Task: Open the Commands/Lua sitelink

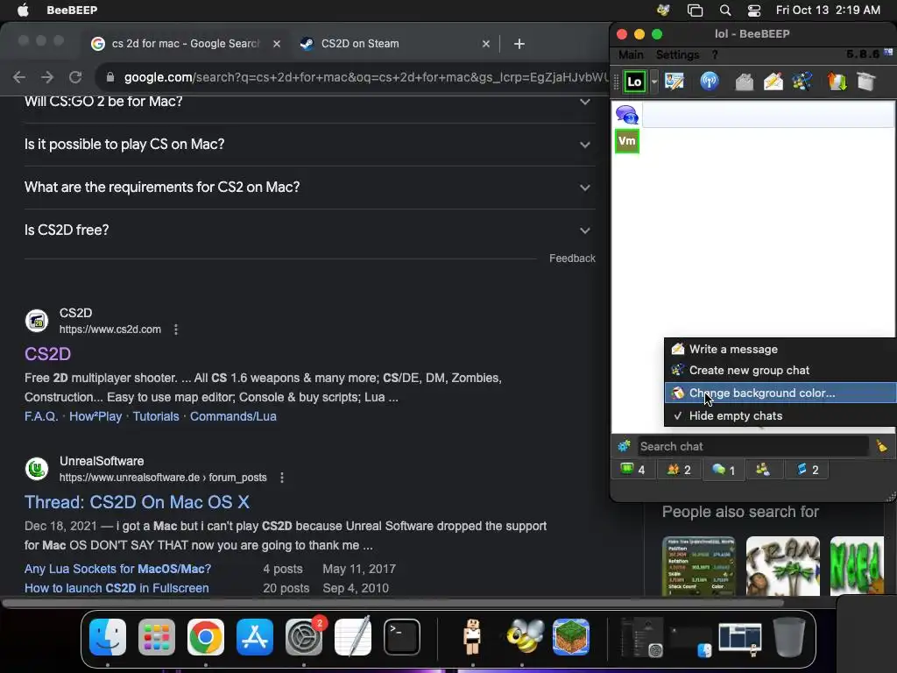Action: (233, 416)
